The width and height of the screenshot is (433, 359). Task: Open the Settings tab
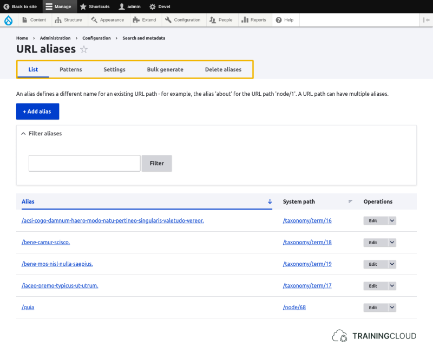coord(114,69)
